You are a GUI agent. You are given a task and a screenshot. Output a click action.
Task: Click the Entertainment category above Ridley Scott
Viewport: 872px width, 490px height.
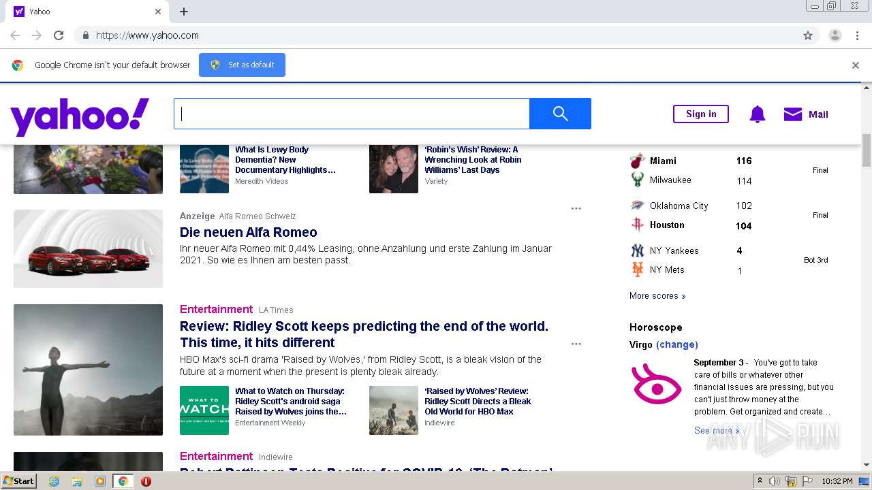tap(216, 309)
